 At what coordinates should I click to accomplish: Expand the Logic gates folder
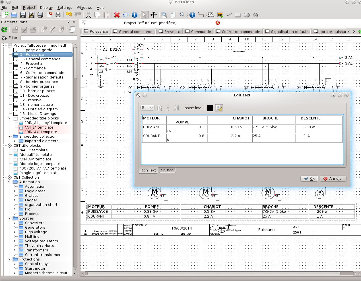pos(15,191)
